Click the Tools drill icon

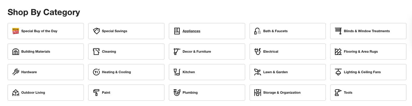tap(338, 93)
